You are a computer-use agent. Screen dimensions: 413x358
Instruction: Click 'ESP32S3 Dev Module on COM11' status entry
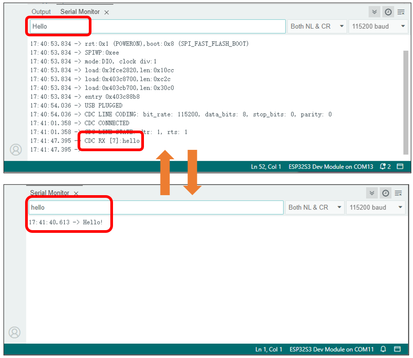[x=332, y=349]
